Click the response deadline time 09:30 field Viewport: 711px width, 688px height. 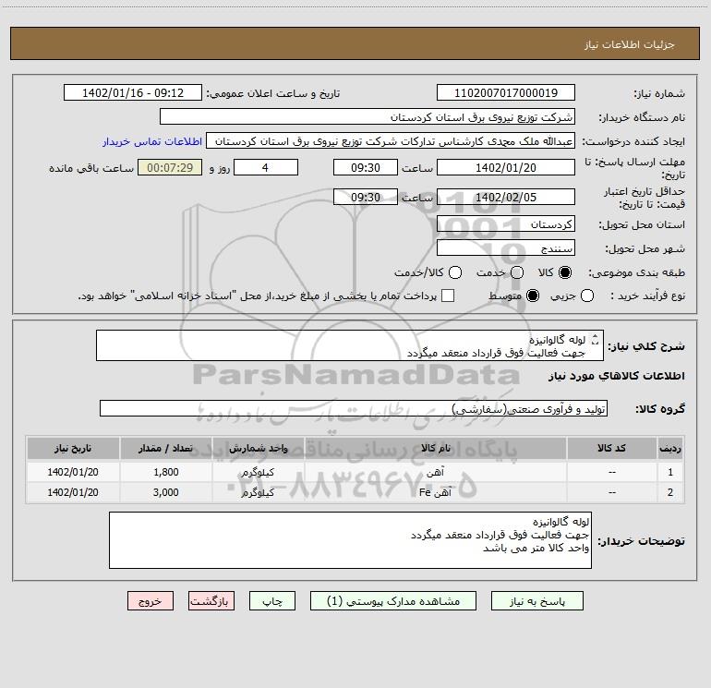366,167
